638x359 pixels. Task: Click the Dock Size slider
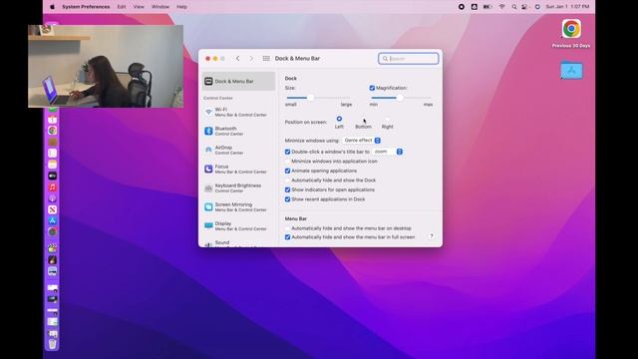tap(318, 98)
